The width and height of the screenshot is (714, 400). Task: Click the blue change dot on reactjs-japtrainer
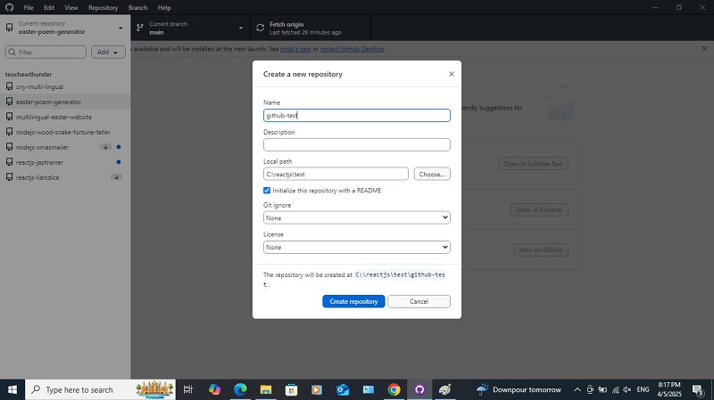point(119,162)
